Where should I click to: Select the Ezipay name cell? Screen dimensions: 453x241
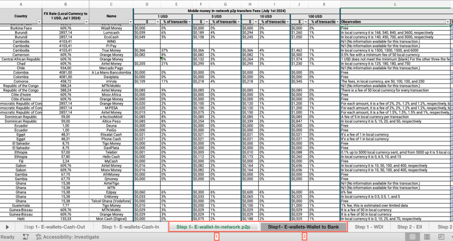point(111,192)
